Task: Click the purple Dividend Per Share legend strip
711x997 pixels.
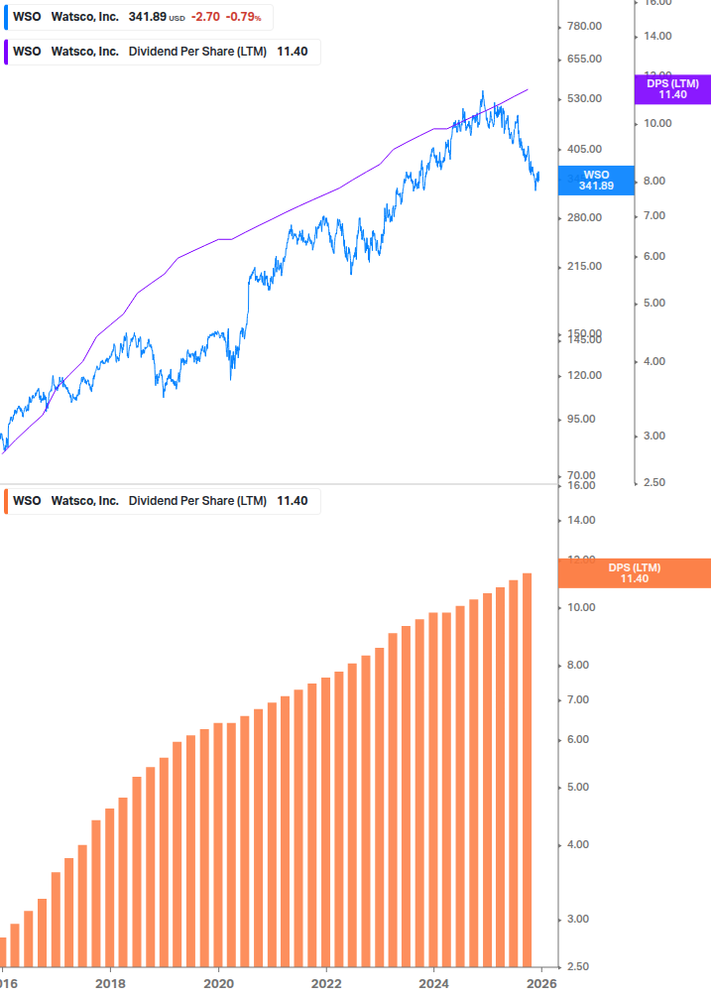Action: coord(9,52)
